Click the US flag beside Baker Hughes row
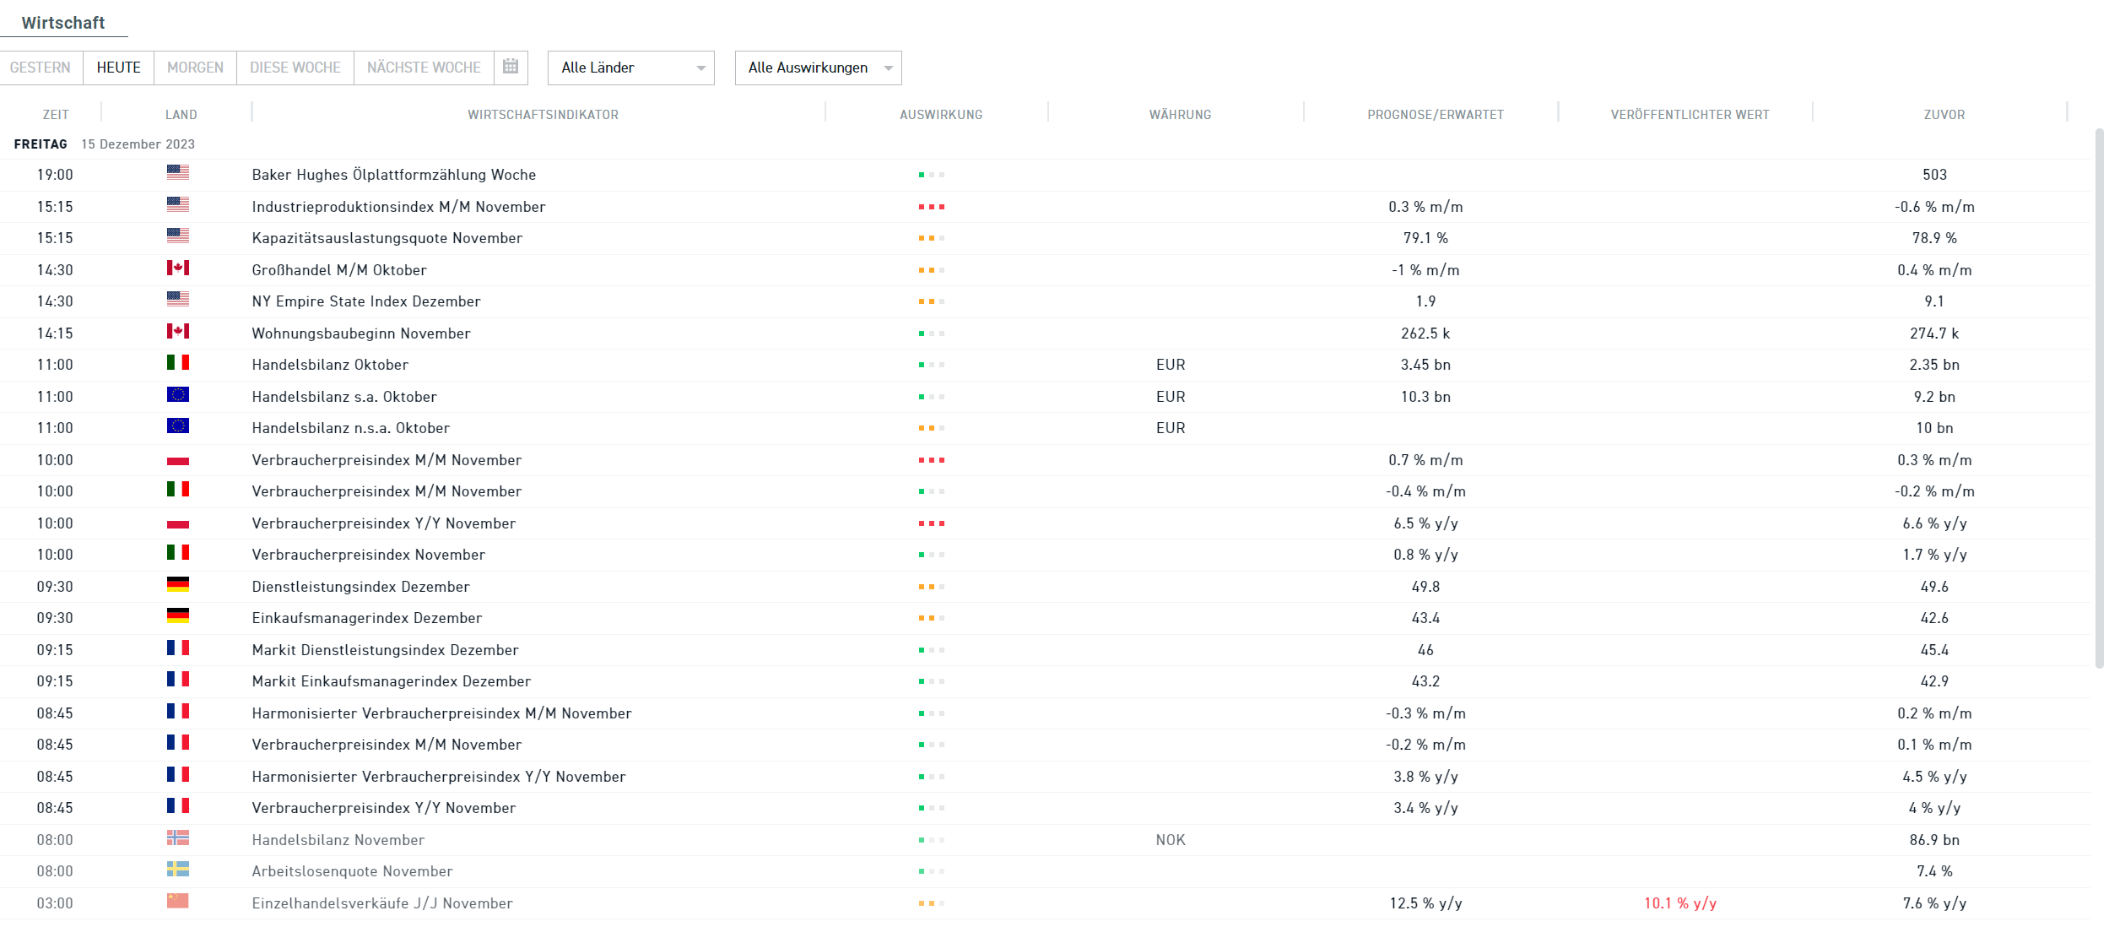The width and height of the screenshot is (2109, 927). (x=178, y=173)
